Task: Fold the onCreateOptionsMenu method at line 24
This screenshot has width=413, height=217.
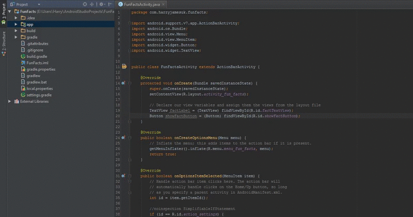Action: tap(130, 137)
